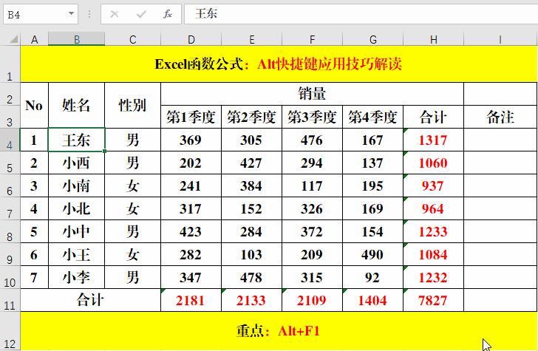The image size is (538, 351).
Task: Click the column sum 1404
Action: click(x=372, y=300)
